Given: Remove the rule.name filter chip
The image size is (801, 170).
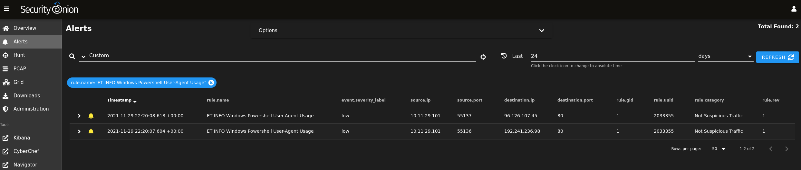Looking at the screenshot, I should click(x=211, y=83).
